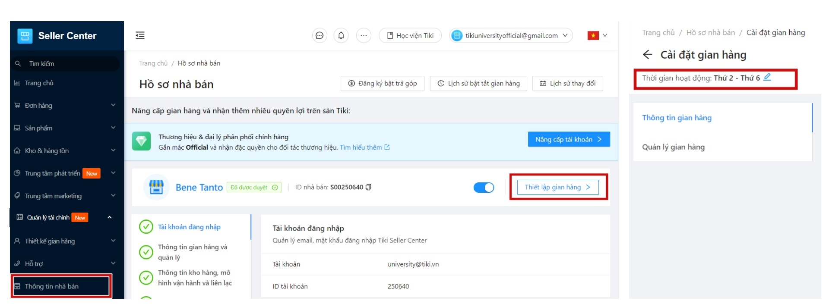Screen dimensions: 829x307
Task: Edit the operating hours with the pencil icon
Action: [x=767, y=77]
